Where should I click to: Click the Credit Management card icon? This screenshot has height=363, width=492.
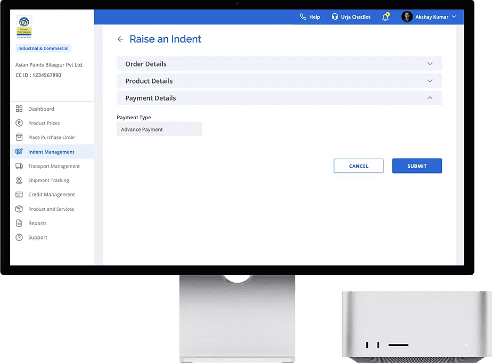(19, 194)
